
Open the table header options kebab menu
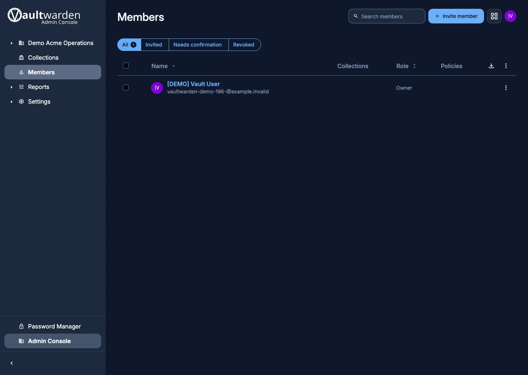[x=506, y=66]
